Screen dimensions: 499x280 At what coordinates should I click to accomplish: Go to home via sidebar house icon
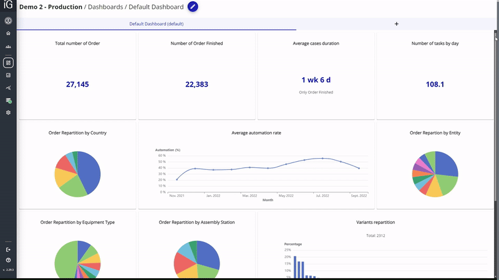(x=8, y=33)
